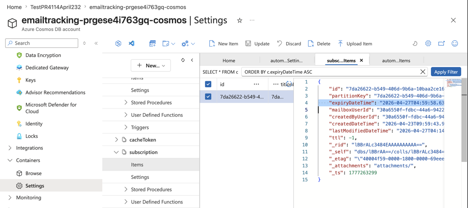This screenshot has height=208, width=468.
Task: Open Identity in the sidebar
Action: click(x=30, y=124)
